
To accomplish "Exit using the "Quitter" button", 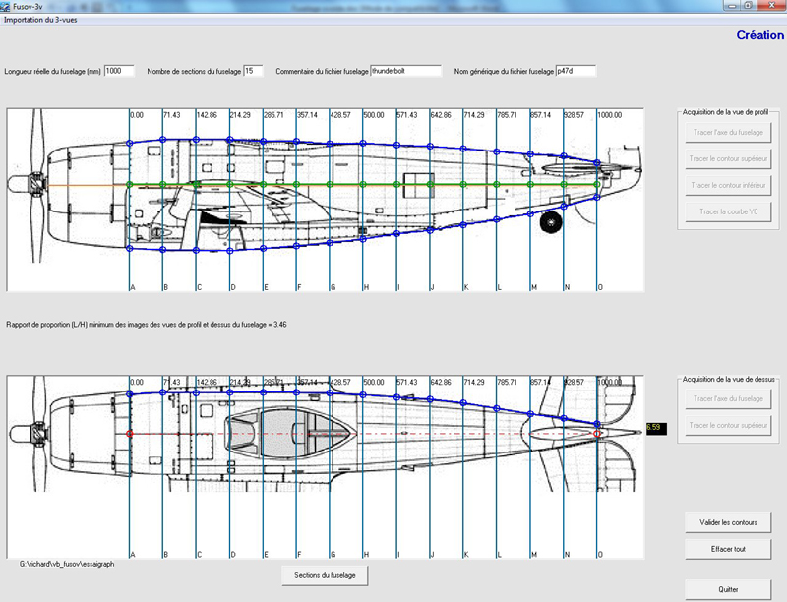I will click(x=728, y=589).
